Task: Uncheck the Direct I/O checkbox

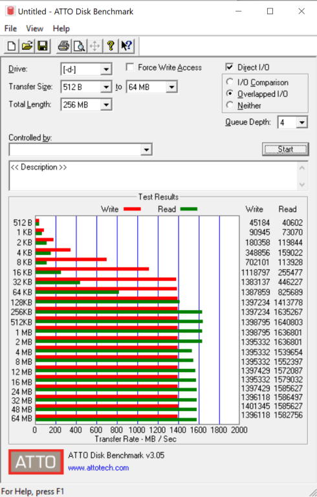Action: (230, 67)
